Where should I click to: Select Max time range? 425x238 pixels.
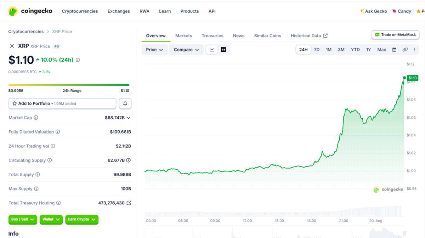tap(381, 50)
